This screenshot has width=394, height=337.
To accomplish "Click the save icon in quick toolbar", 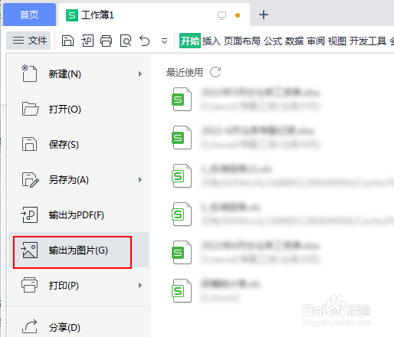I will pyautogui.click(x=67, y=41).
